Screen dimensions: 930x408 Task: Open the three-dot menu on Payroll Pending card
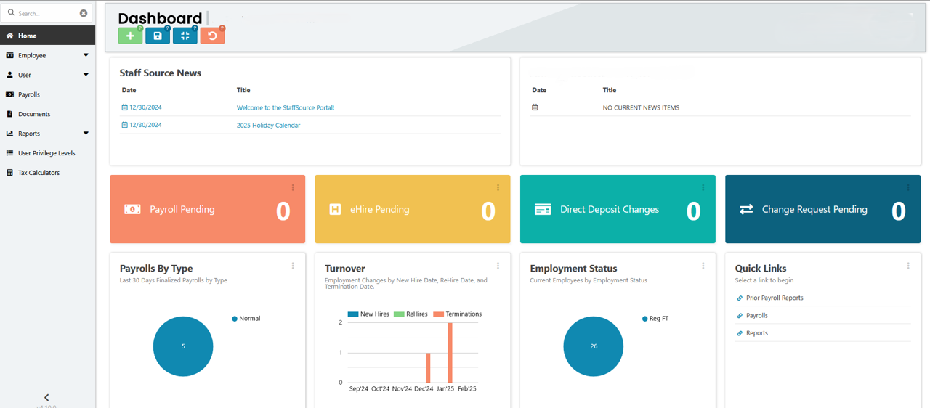click(293, 187)
